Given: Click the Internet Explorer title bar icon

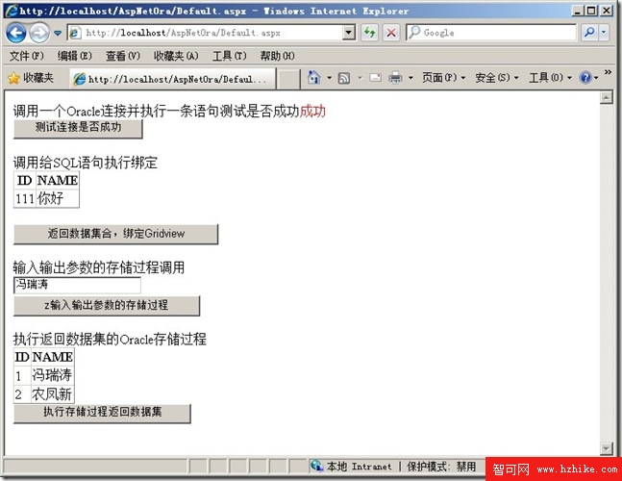Looking at the screenshot, I should (x=12, y=11).
